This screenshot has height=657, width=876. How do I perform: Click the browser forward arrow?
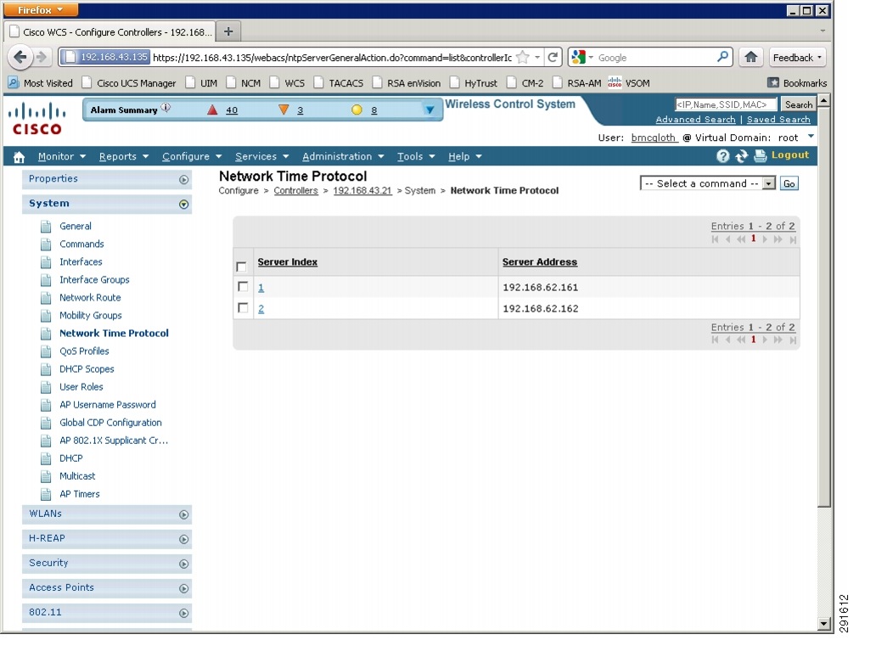click(42, 57)
